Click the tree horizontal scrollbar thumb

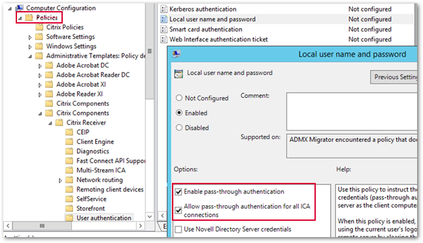(42, 226)
